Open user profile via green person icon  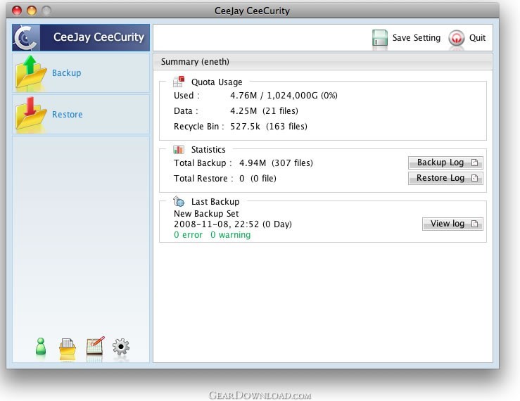tap(41, 348)
